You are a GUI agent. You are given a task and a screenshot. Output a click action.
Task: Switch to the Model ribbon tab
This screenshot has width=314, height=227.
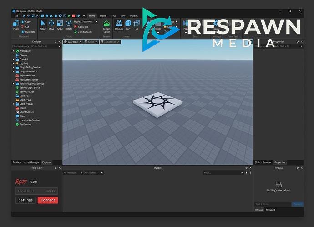coord(103,16)
